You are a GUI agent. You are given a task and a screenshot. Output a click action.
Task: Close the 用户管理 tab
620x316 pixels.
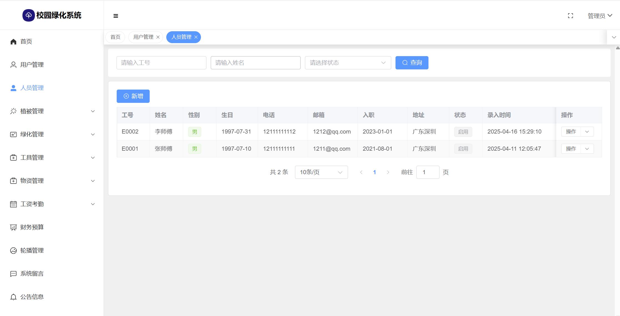(x=158, y=37)
